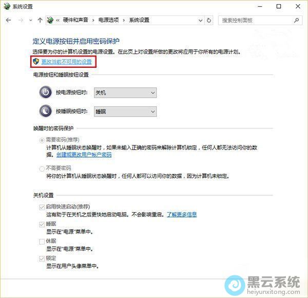Click the back navigation arrow
The width and height of the screenshot is (308, 298).
point(9,20)
